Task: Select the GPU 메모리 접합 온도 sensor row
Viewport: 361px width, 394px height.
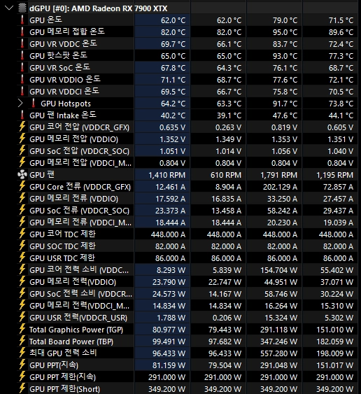Action: pyautogui.click(x=187, y=32)
